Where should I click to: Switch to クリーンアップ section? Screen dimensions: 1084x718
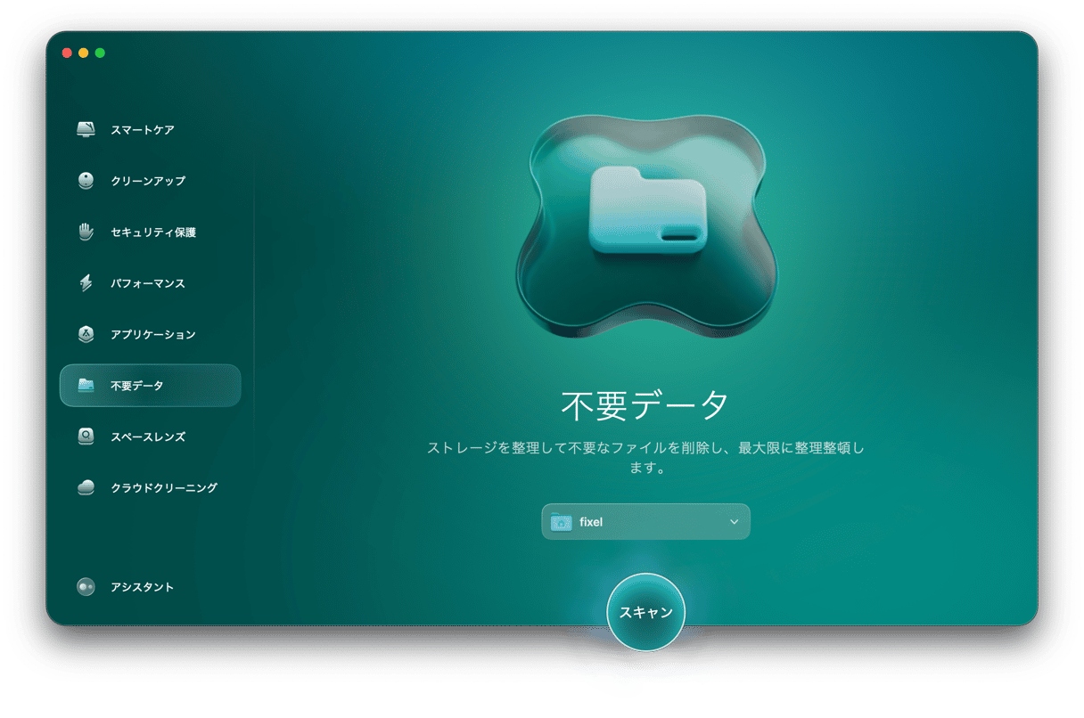tap(148, 181)
